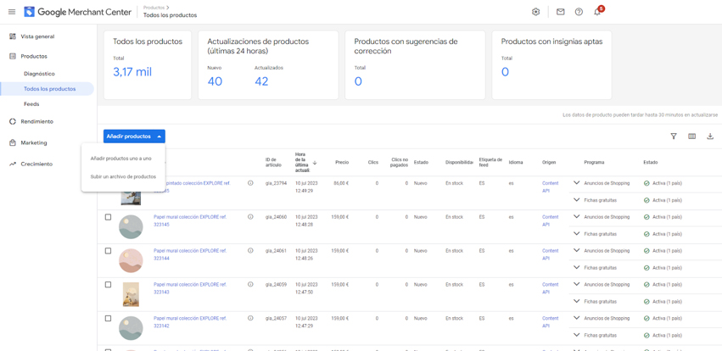
Task: Click the thumbnail of product ref. 323143
Action: tap(131, 294)
